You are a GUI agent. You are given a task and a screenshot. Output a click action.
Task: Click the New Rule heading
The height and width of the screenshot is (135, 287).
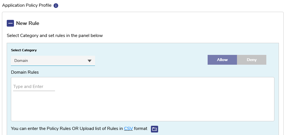(28, 23)
